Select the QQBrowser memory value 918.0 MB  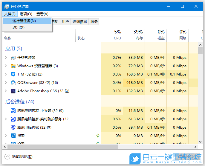[134, 83]
